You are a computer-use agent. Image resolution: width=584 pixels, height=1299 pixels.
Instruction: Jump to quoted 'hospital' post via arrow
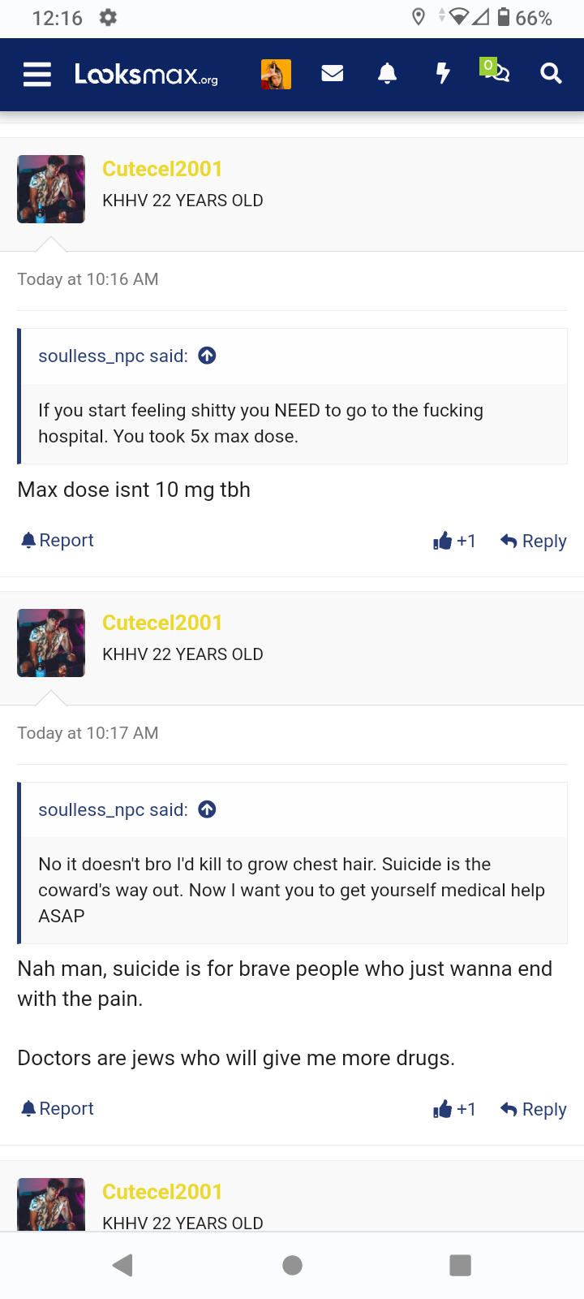click(x=208, y=356)
